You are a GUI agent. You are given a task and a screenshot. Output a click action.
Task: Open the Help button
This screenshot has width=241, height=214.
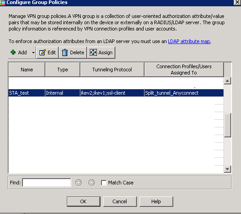(156, 201)
